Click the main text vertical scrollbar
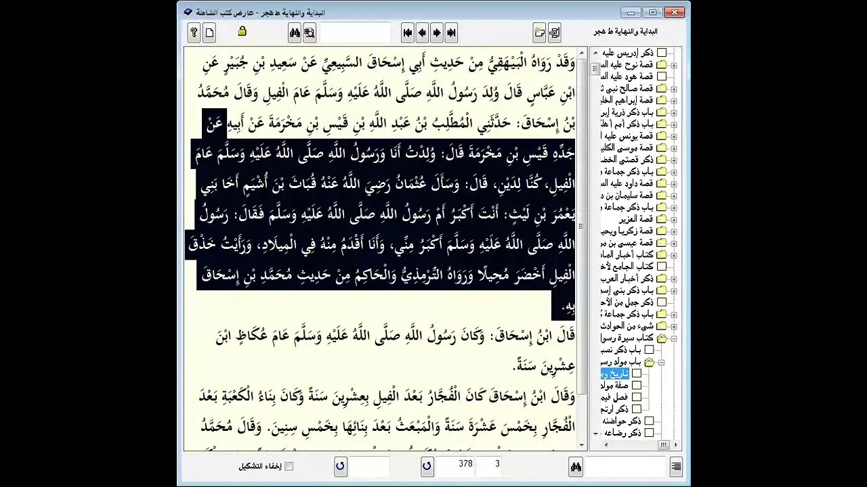 tap(582, 248)
